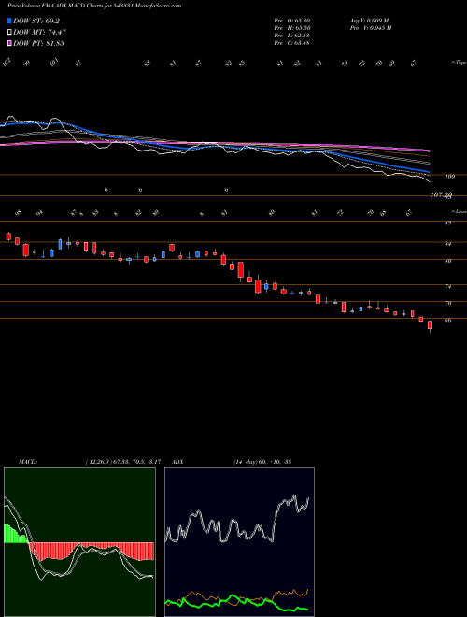
Task: Select the DOW MT: 74.47 label
Action: [x=39, y=32]
